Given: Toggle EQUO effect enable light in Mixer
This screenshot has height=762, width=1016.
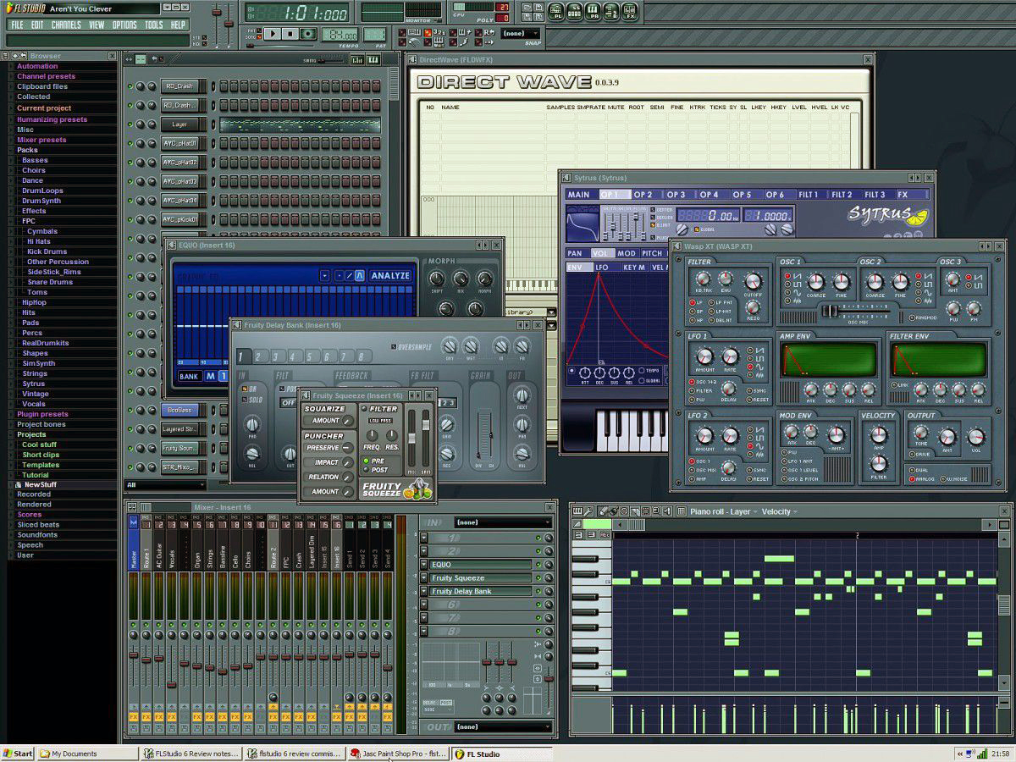Looking at the screenshot, I should click(538, 565).
